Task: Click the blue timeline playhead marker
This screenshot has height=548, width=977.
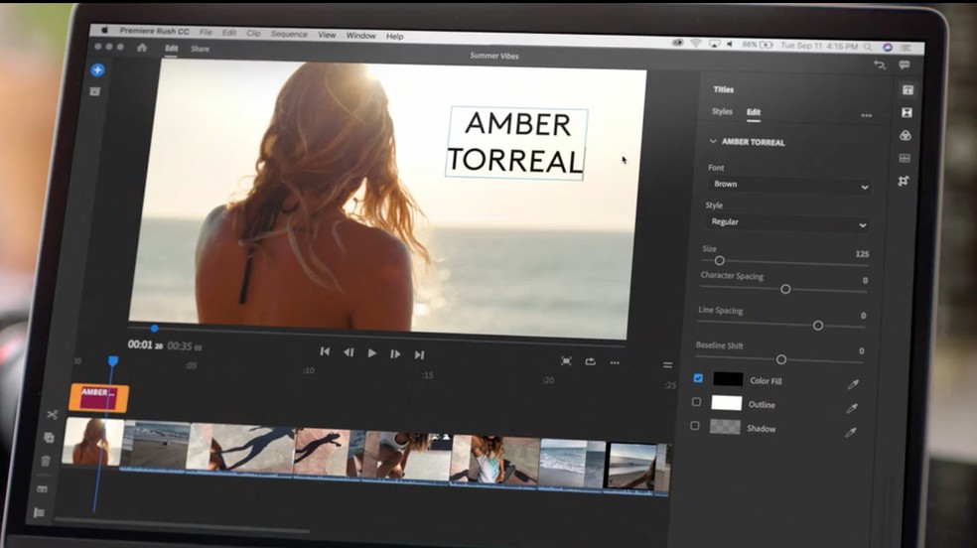Action: tap(113, 361)
